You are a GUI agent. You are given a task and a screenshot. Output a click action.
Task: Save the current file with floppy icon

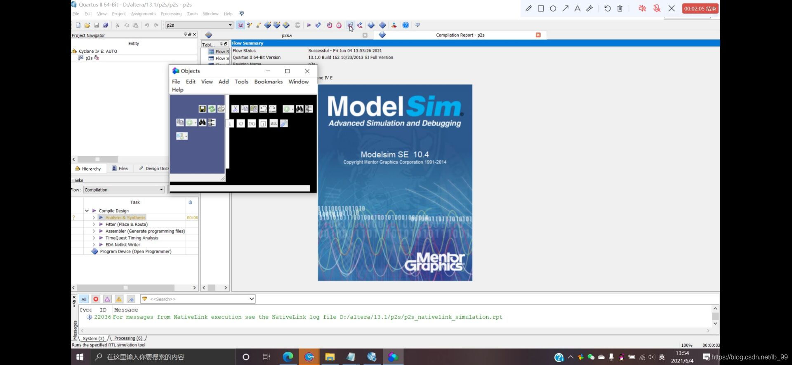click(x=97, y=25)
